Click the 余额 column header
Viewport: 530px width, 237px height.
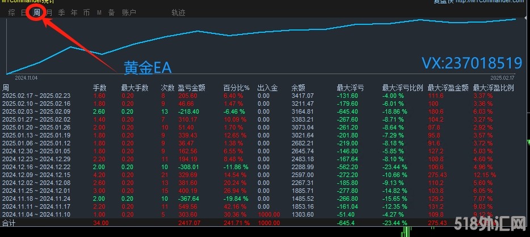coord(298,88)
